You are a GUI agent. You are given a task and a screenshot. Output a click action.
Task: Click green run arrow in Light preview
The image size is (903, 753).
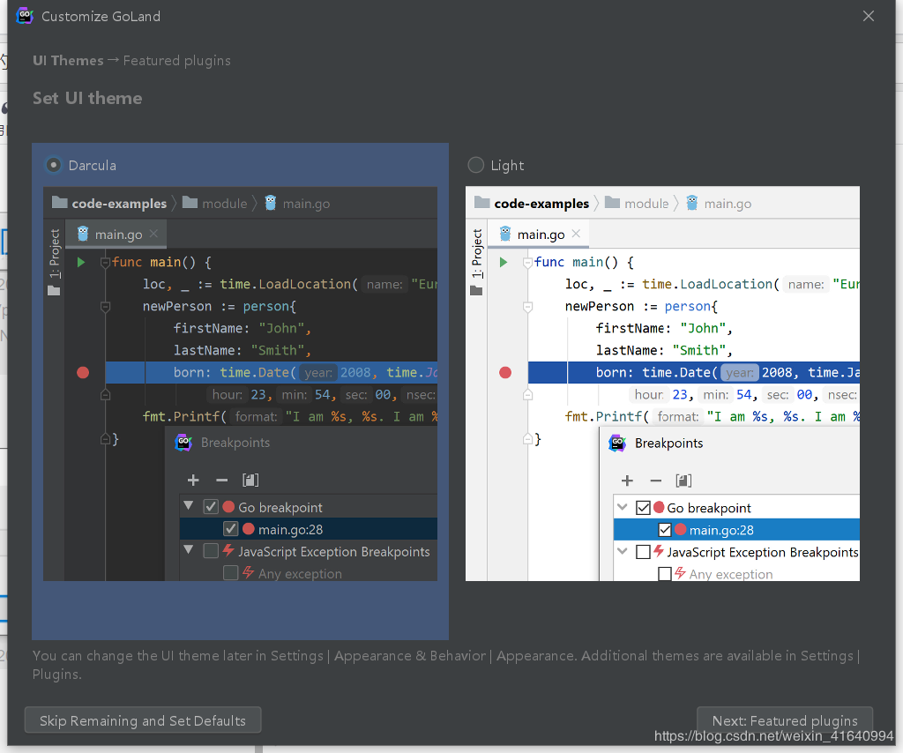(x=504, y=263)
